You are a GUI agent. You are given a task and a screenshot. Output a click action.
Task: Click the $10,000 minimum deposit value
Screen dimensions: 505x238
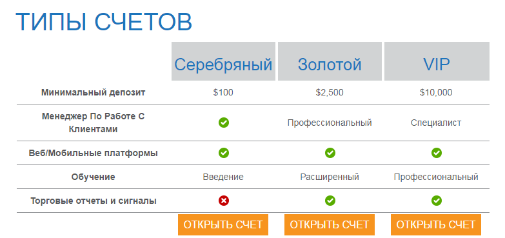[x=436, y=93]
